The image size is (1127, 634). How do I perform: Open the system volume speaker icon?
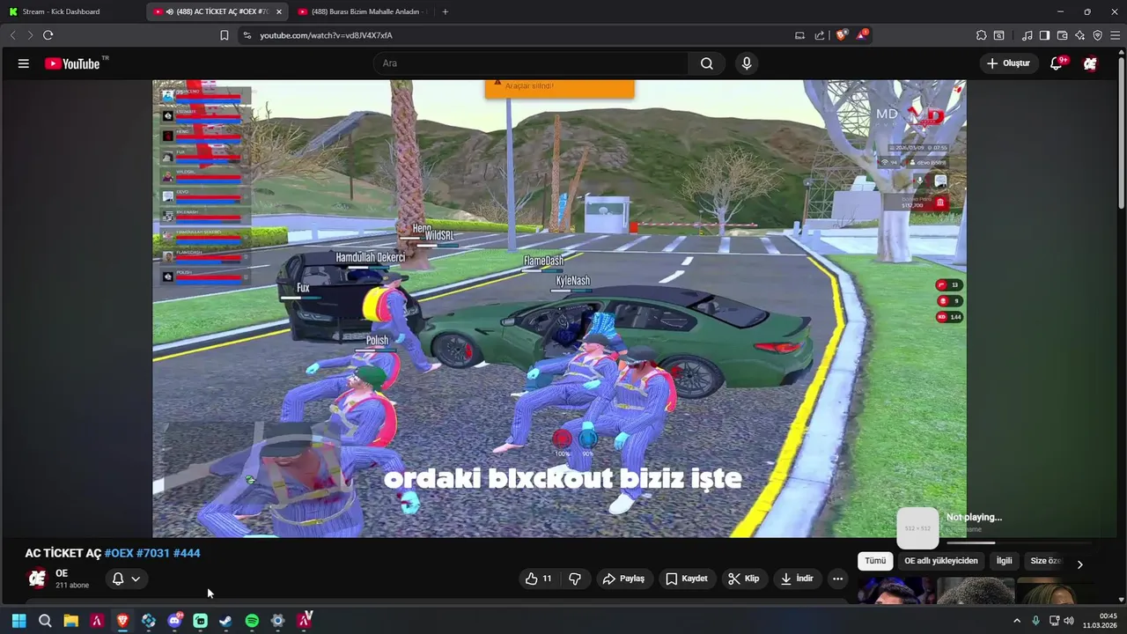[1068, 621]
